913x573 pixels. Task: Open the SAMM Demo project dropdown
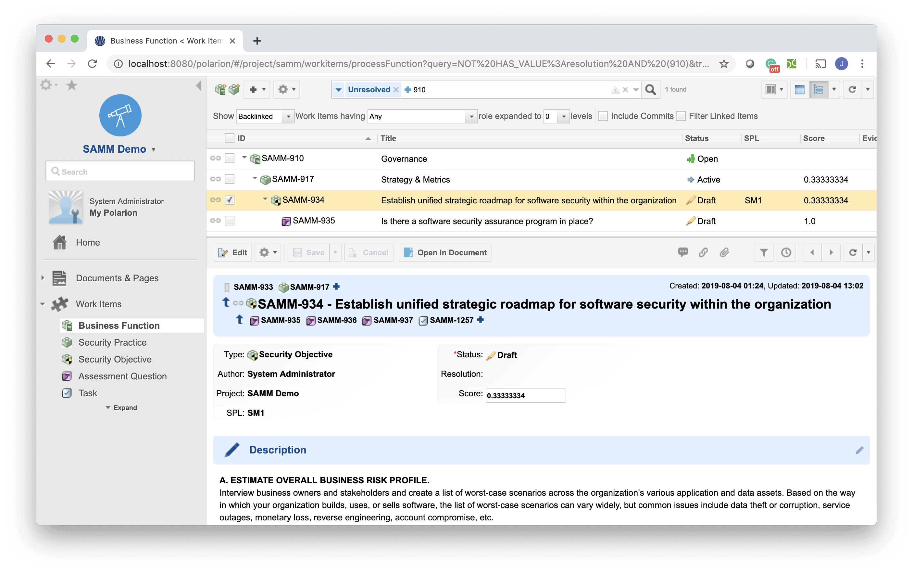pos(153,150)
